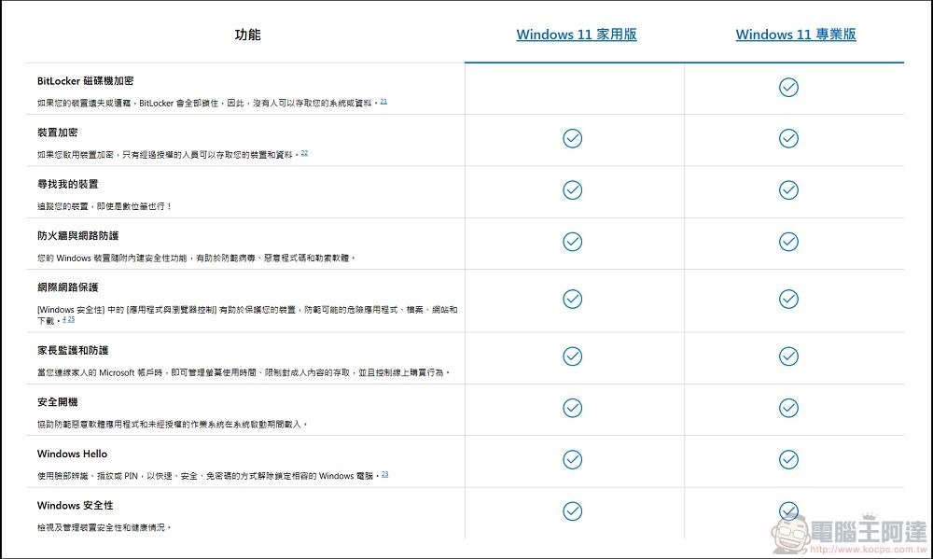The image size is (933, 559).
Task: Click the 專業版 checkmark for BitLocker 磁碟機加密
Action: (788, 87)
